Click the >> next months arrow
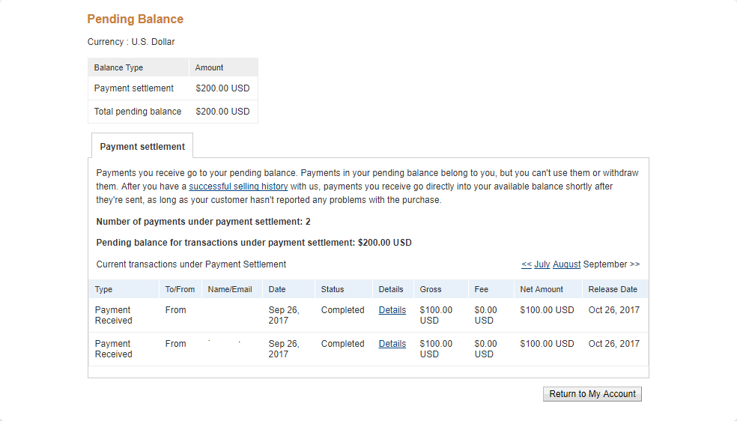Viewport: 737px width, 421px height. click(x=634, y=264)
